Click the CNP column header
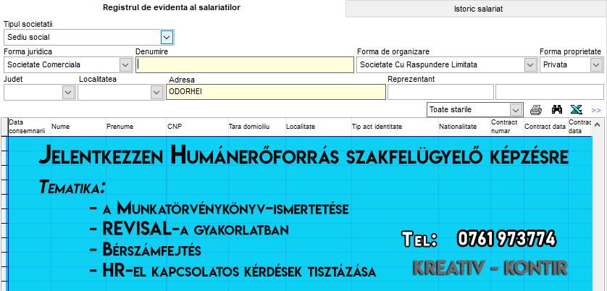Image resolution: width=607 pixels, height=291 pixels. click(198, 127)
